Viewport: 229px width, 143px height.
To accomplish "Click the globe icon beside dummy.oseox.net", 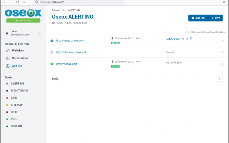I will coord(52,52).
